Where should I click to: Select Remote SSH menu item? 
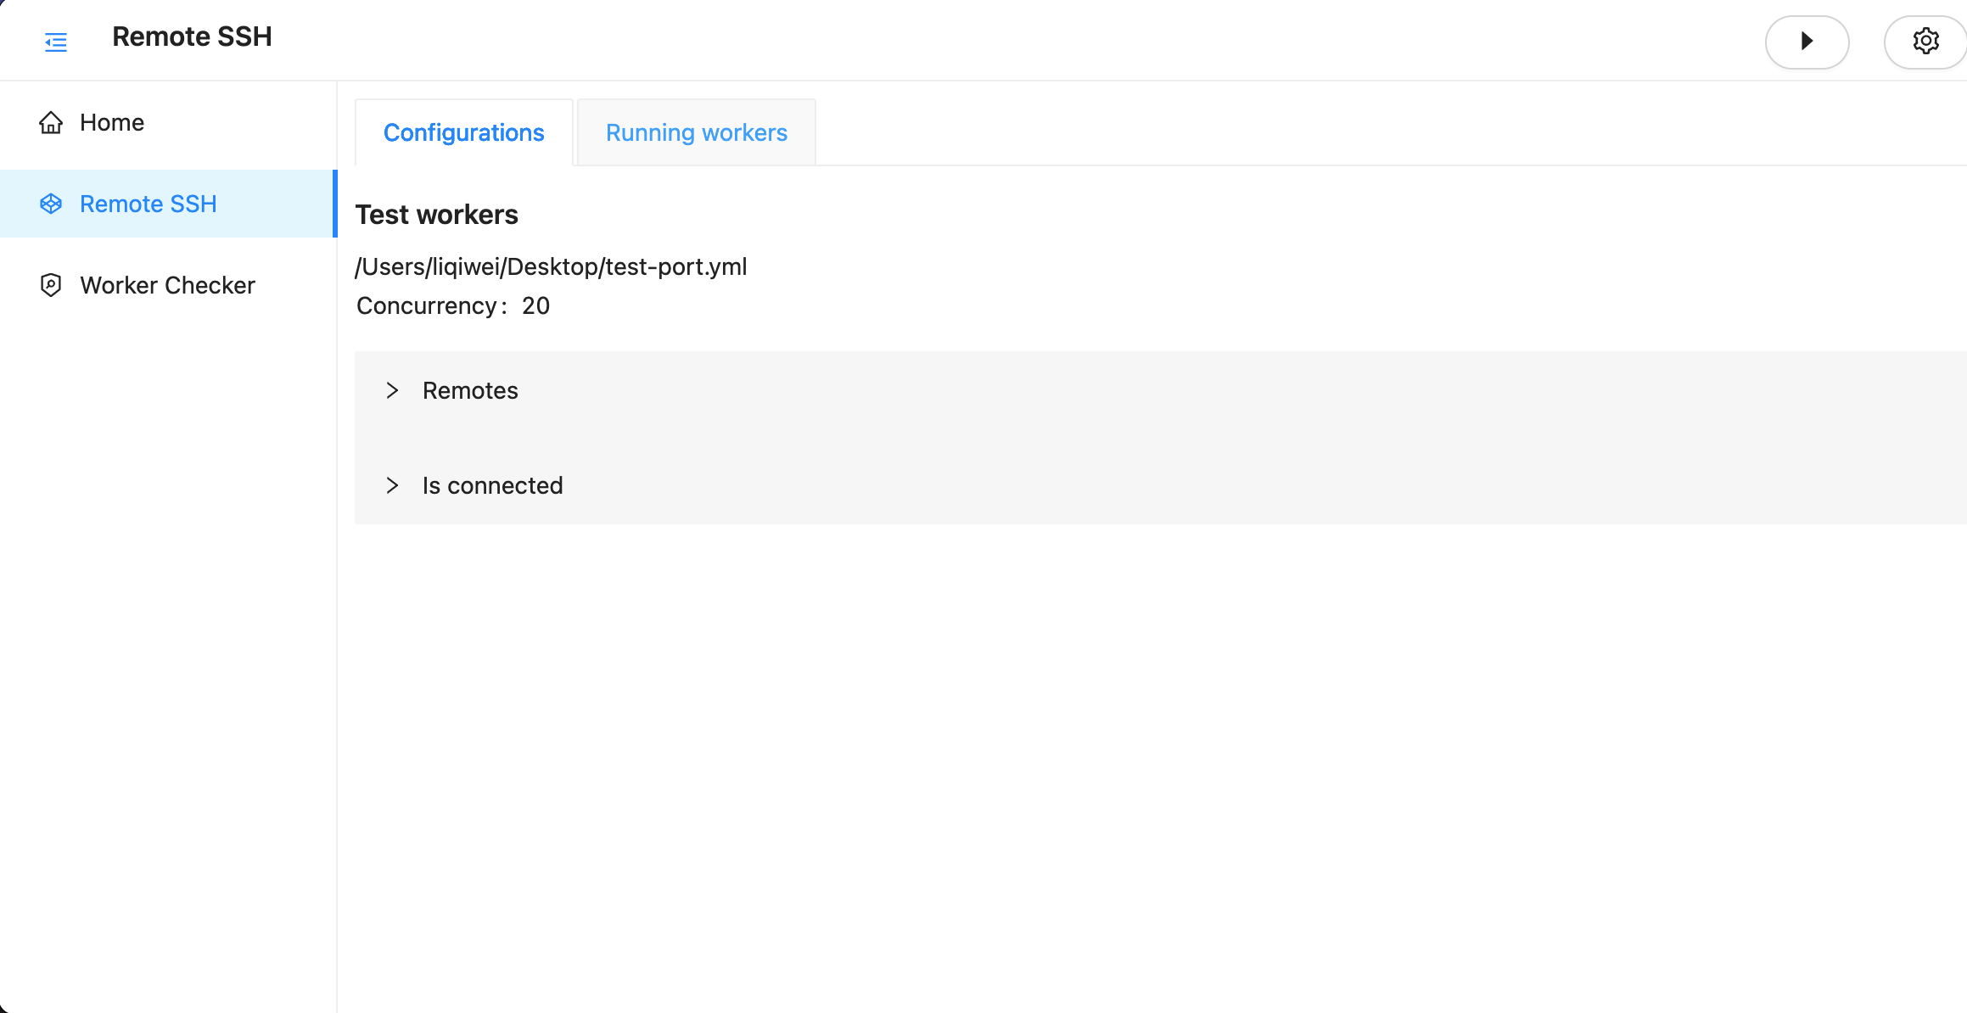click(149, 204)
